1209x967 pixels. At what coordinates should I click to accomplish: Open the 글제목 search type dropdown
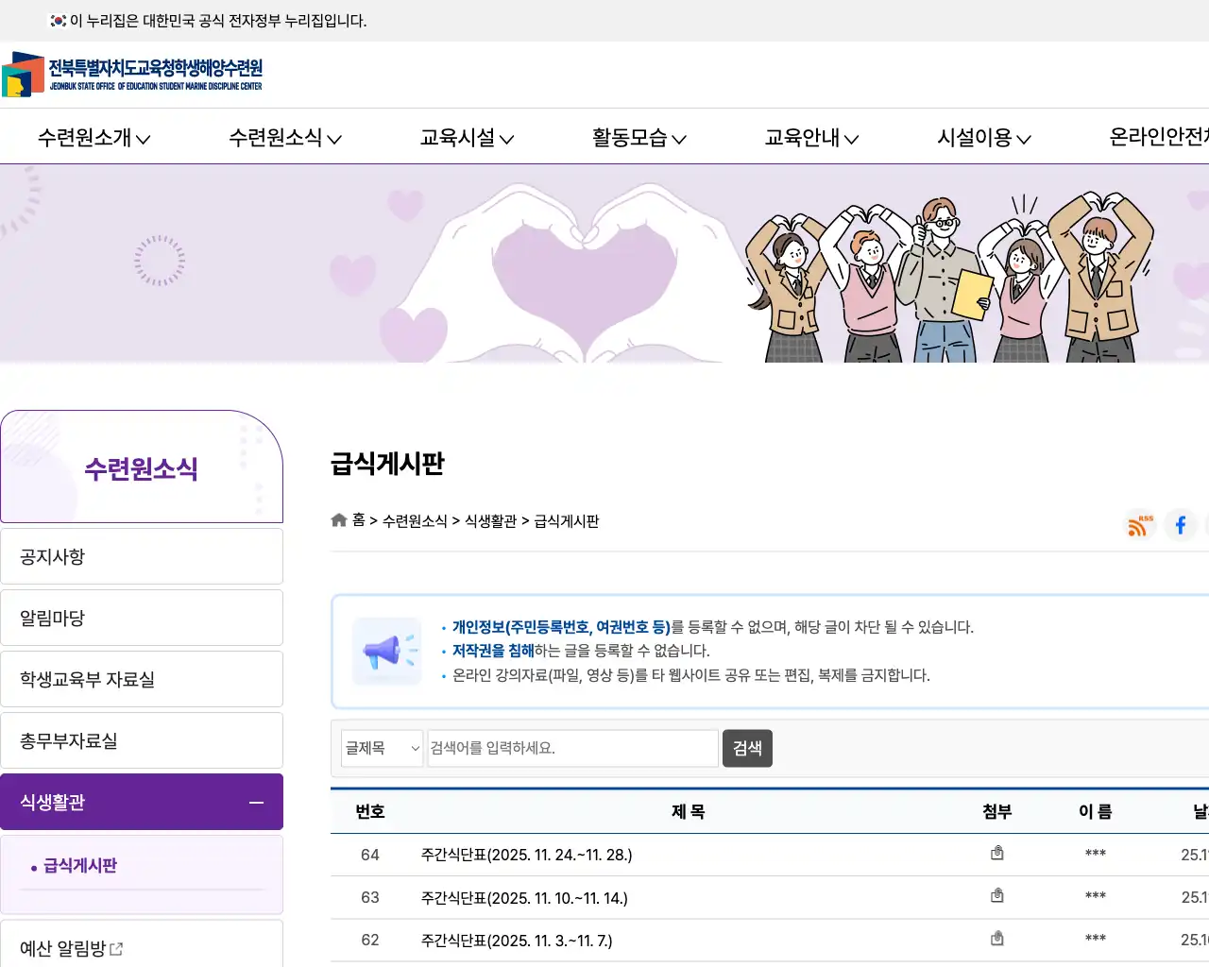click(x=382, y=749)
